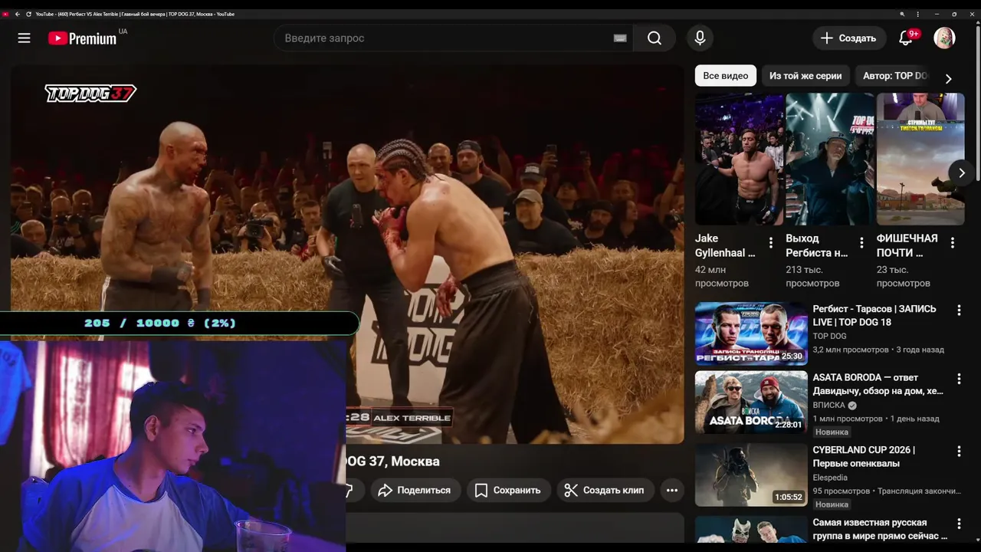Open options for Jake Gyllenhaal short
This screenshot has height=552, width=981.
point(771,243)
